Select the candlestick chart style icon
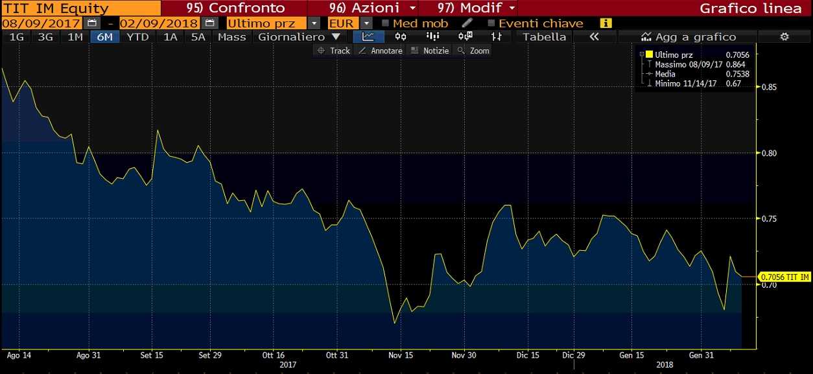The height and width of the screenshot is (374, 813). [401, 37]
